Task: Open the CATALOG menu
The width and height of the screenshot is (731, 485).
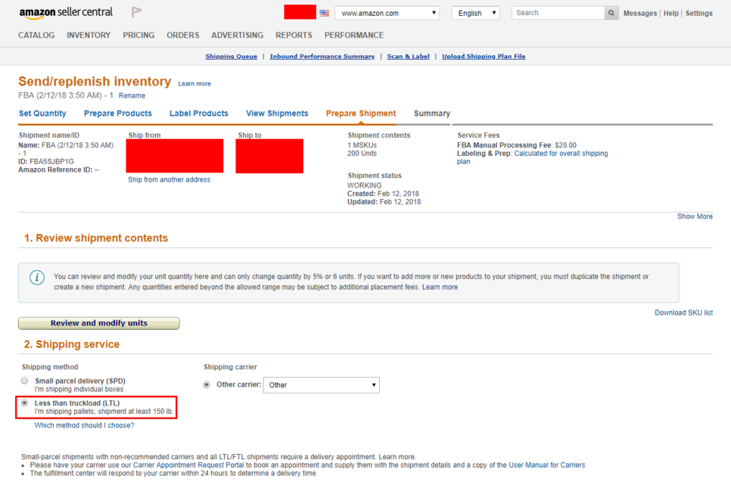Action: click(x=36, y=35)
